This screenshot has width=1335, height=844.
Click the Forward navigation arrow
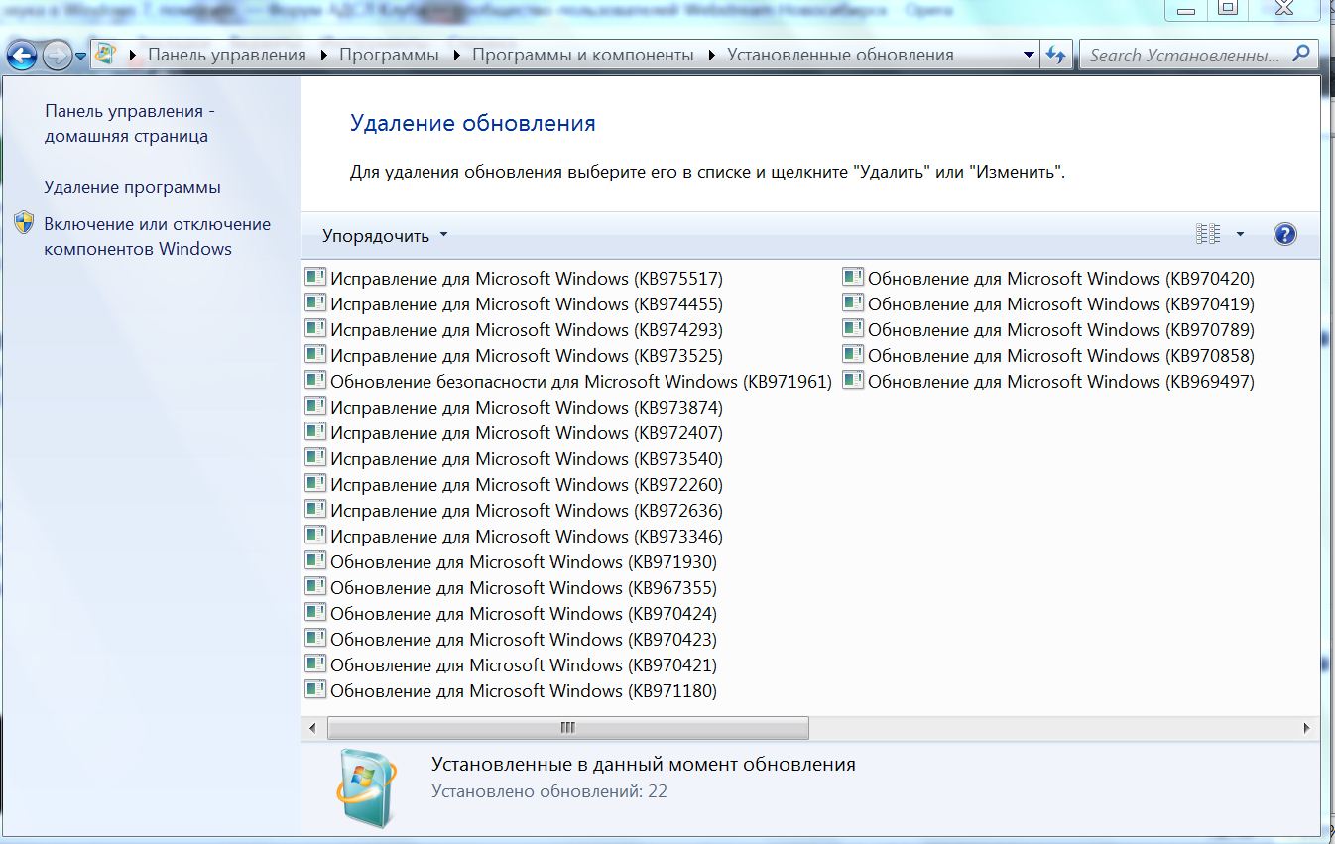pos(57,55)
